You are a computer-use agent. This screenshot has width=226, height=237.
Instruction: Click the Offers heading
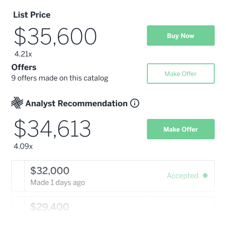[x=24, y=67]
